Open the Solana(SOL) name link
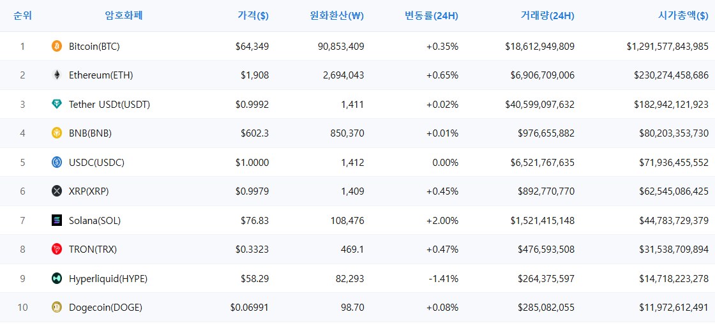 click(95, 221)
